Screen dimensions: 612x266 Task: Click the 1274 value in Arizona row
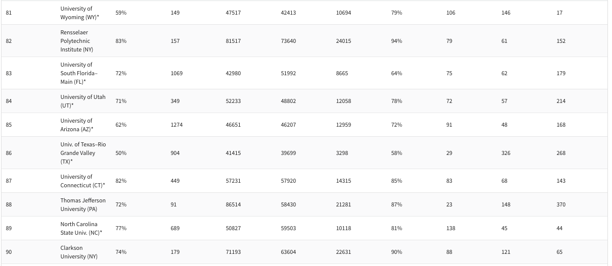(177, 125)
